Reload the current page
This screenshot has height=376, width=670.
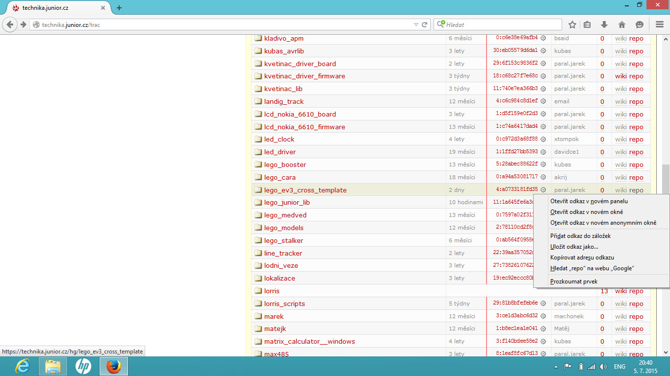pos(425,24)
